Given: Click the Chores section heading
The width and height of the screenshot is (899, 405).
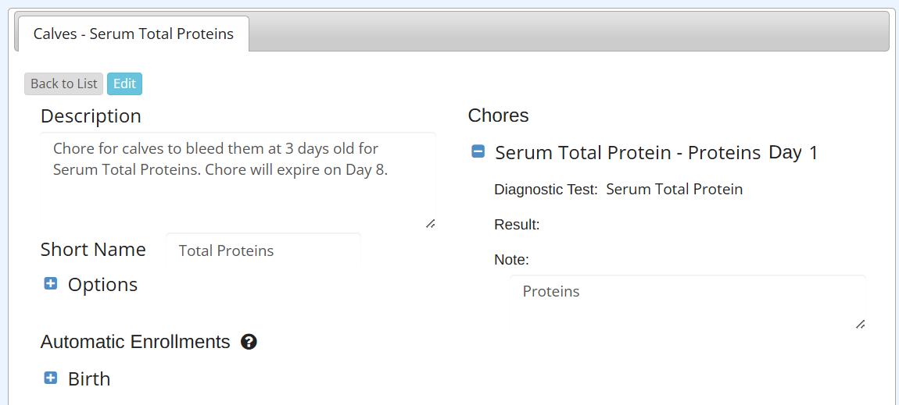Looking at the screenshot, I should tap(498, 115).
